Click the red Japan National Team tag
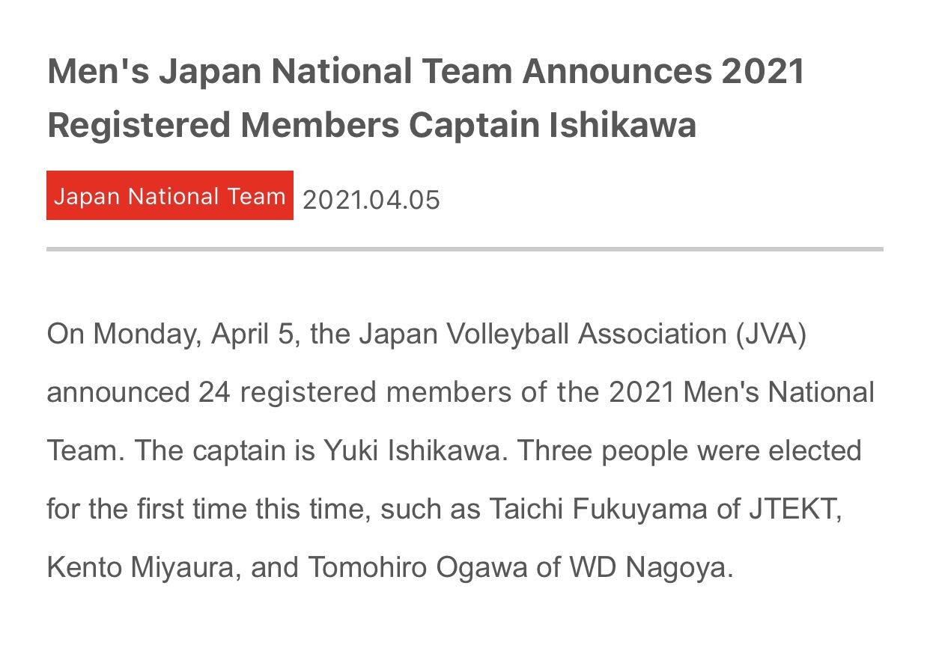The height and width of the screenshot is (663, 930). pos(170,196)
